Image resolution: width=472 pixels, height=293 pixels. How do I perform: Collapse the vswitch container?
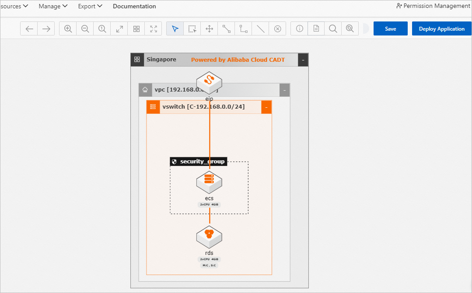[x=266, y=107]
